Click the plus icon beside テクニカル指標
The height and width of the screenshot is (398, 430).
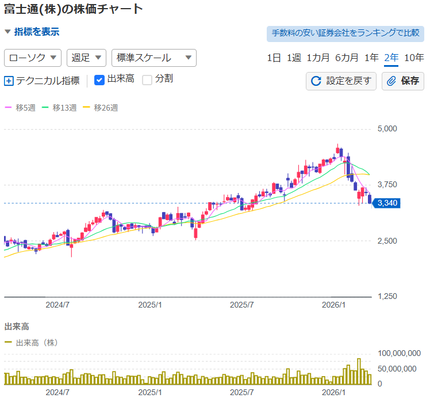point(9,81)
